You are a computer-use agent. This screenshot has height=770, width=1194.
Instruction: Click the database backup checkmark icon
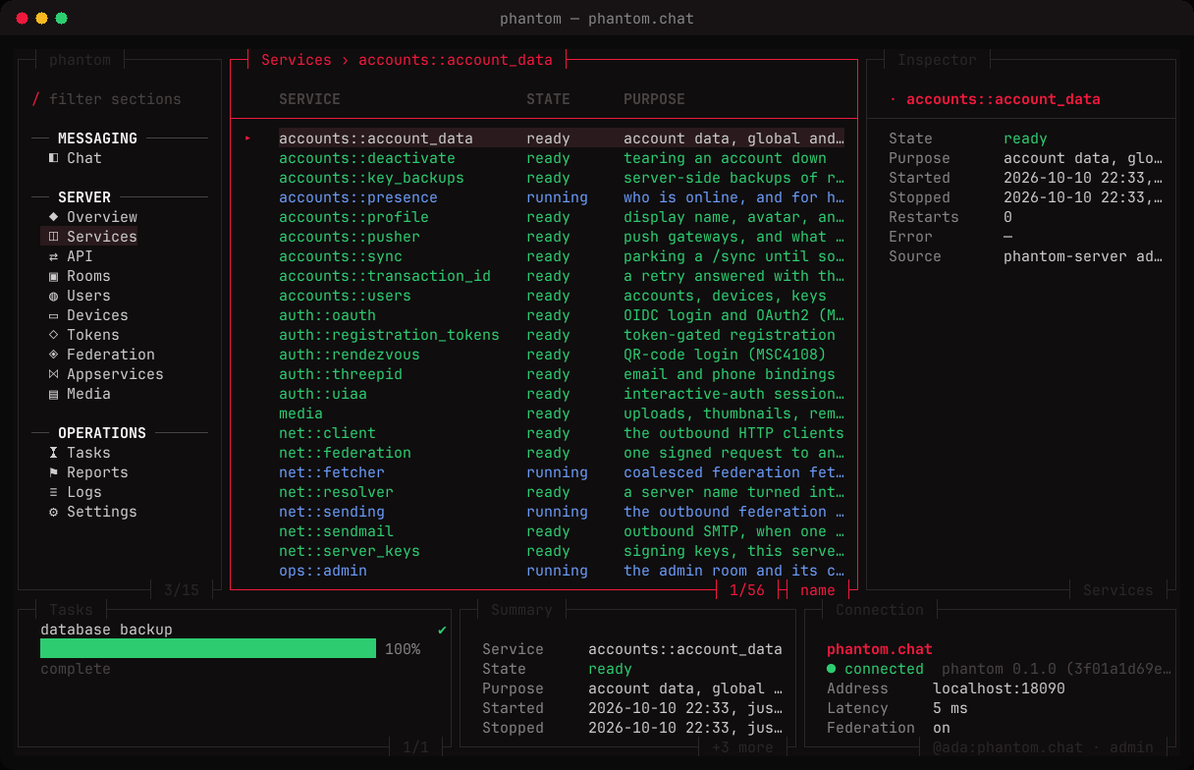443,630
